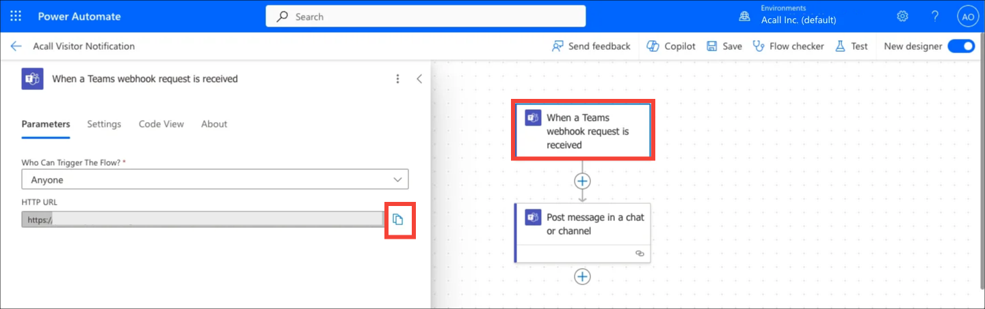
Task: Click the Teams icon in the panel header
Action: pyautogui.click(x=33, y=79)
